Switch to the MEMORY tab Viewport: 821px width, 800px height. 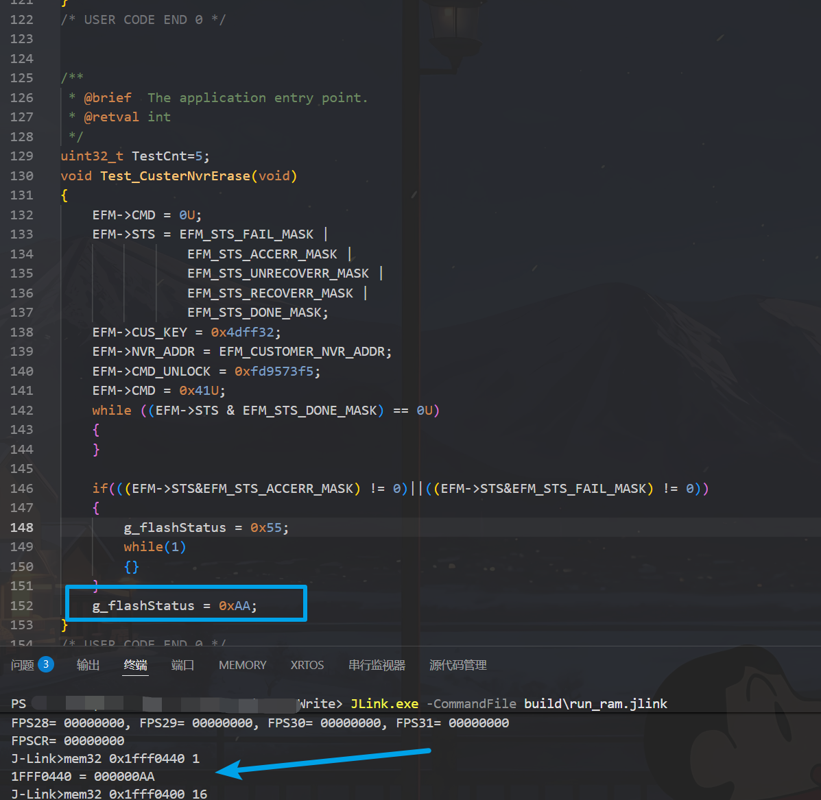242,665
